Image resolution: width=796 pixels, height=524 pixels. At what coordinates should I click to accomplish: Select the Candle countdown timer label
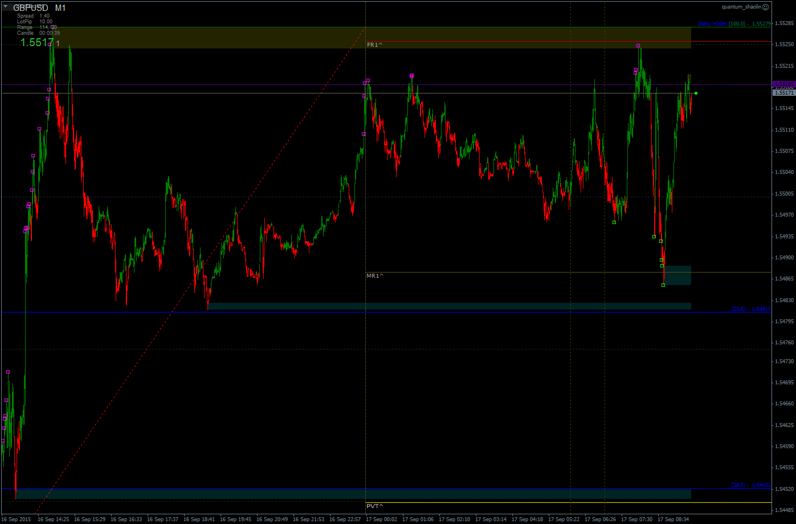38,33
